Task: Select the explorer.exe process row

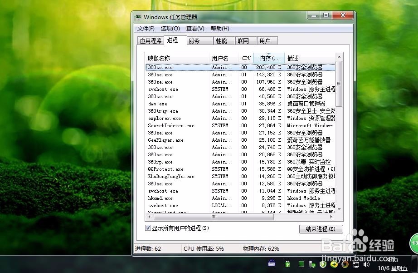Action: point(240,118)
